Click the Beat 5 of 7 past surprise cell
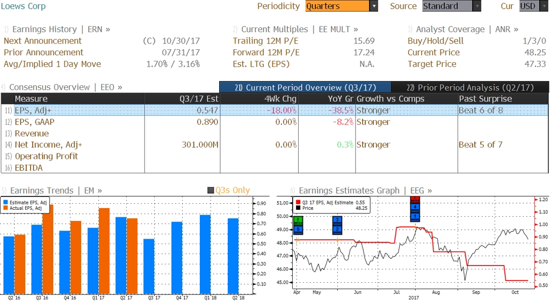This screenshot has width=550, height=302. tap(481, 144)
